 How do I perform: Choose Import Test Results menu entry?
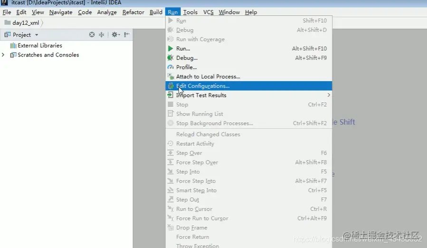tap(248, 95)
